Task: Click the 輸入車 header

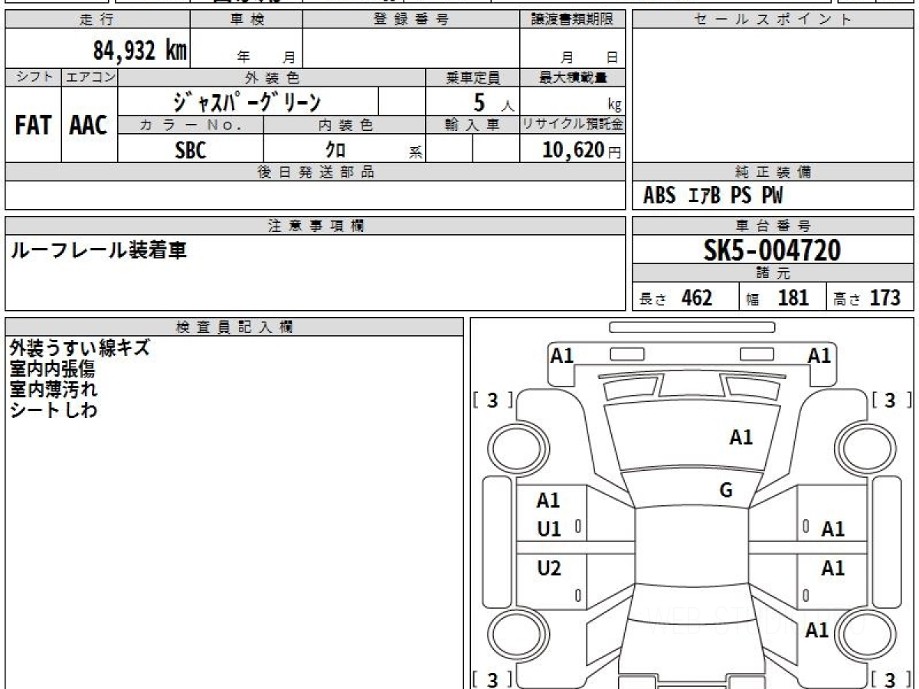Action: point(473,126)
